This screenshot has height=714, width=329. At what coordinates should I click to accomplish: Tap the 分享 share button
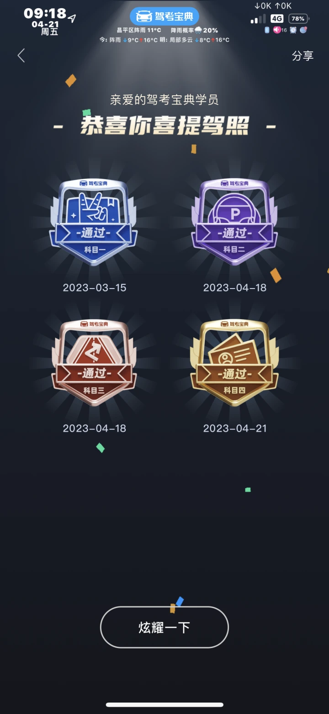(302, 56)
